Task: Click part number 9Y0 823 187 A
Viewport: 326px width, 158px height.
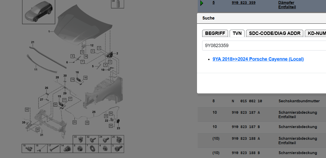Action: pos(245,112)
